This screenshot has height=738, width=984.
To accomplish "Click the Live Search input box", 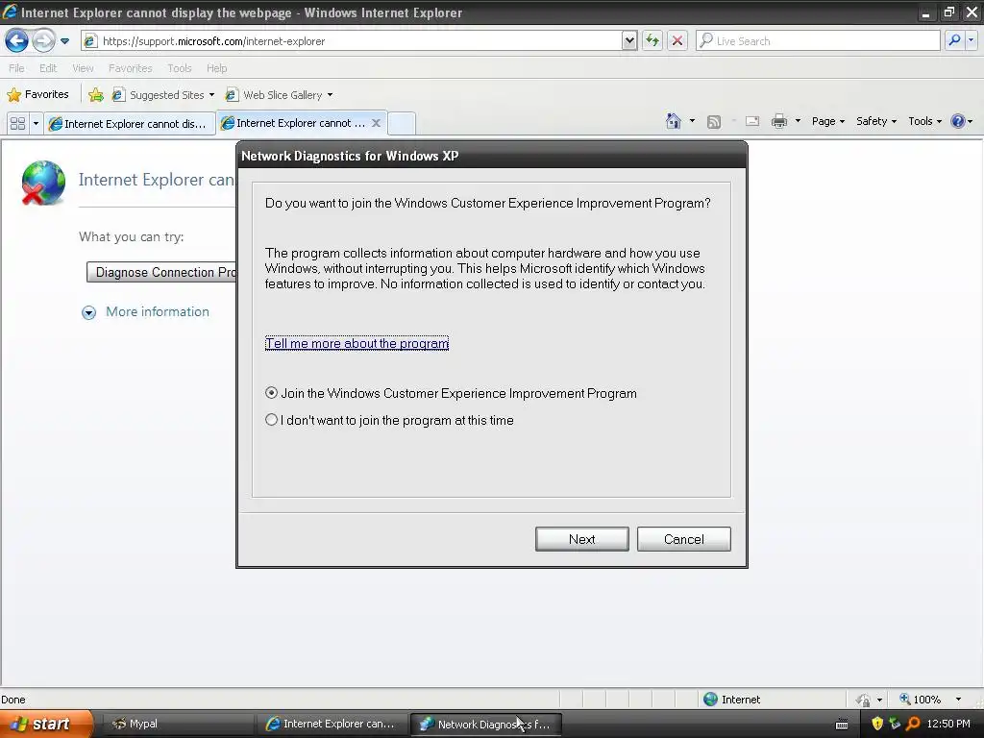I will pos(818,40).
